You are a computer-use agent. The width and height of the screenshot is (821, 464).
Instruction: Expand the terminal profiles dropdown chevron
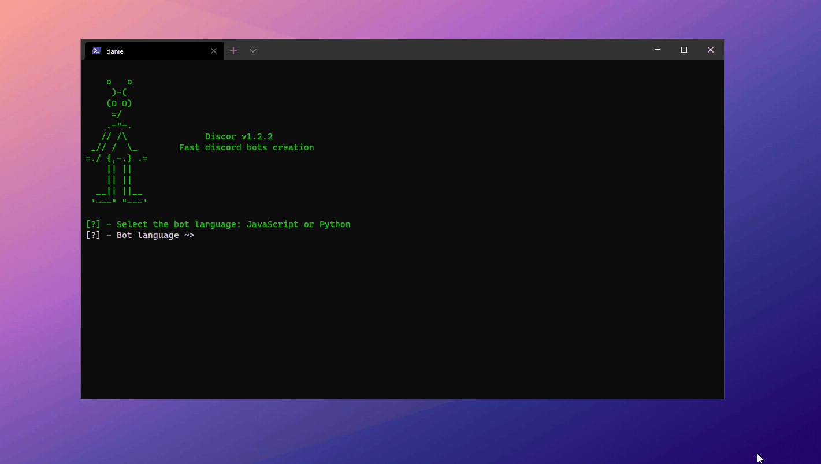[253, 51]
